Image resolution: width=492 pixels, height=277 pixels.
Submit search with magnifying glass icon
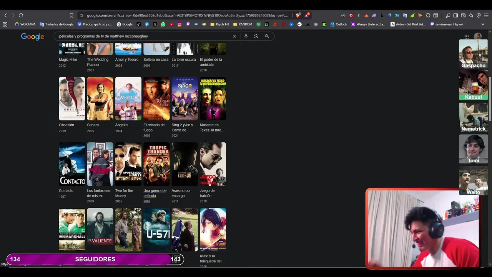tap(267, 36)
